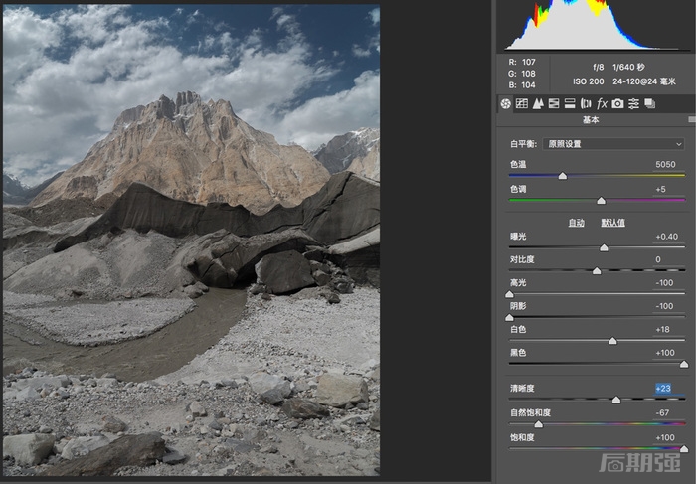Open the Split Toning panel icon

570,103
